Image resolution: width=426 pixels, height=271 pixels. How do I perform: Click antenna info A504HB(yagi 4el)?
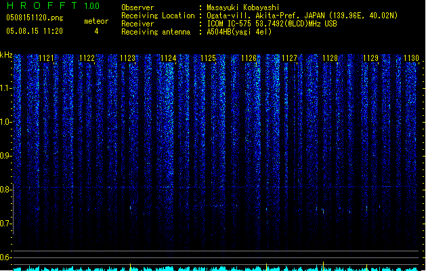pos(239,32)
